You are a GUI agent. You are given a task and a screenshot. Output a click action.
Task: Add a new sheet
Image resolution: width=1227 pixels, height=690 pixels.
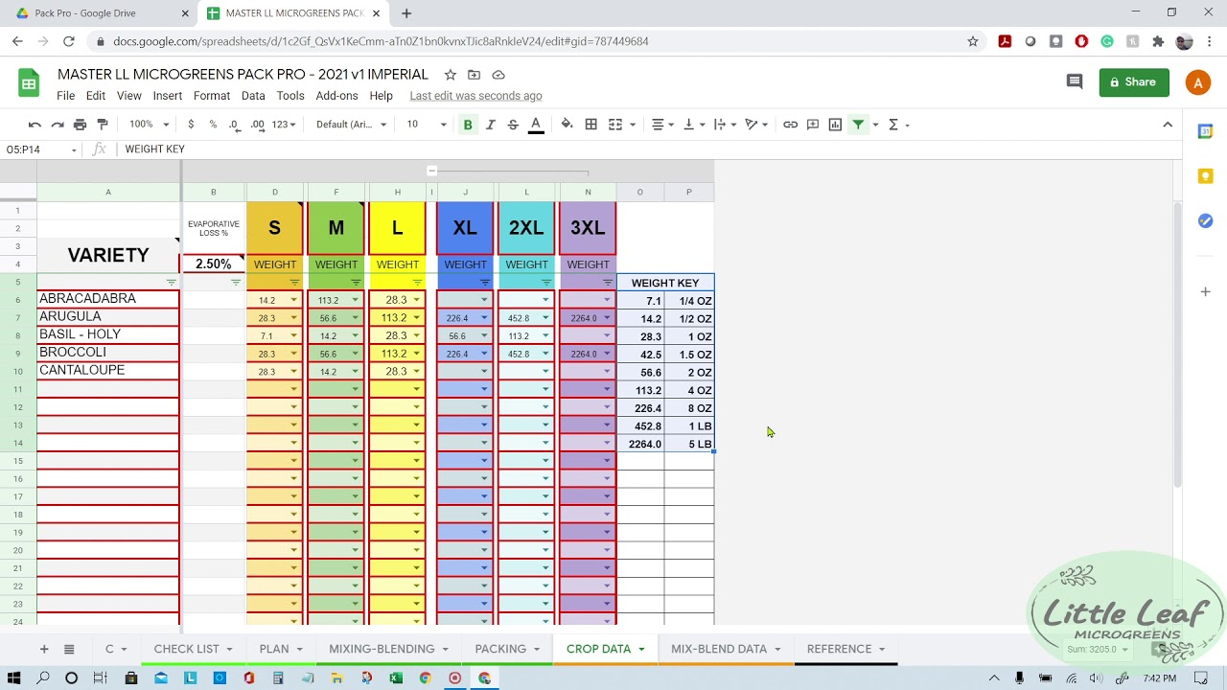[43, 649]
